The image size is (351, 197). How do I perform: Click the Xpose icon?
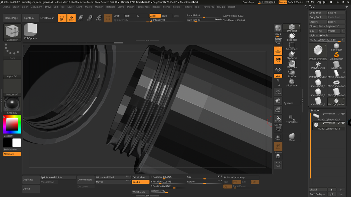pos(278,164)
